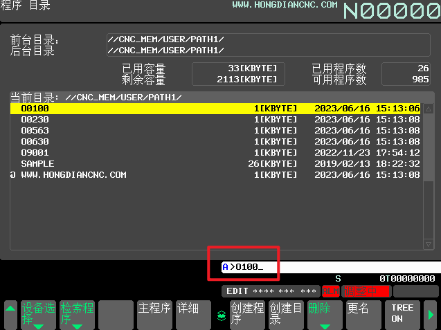
Task: Open the 设备选择 device select softkey
Action: click(x=38, y=315)
